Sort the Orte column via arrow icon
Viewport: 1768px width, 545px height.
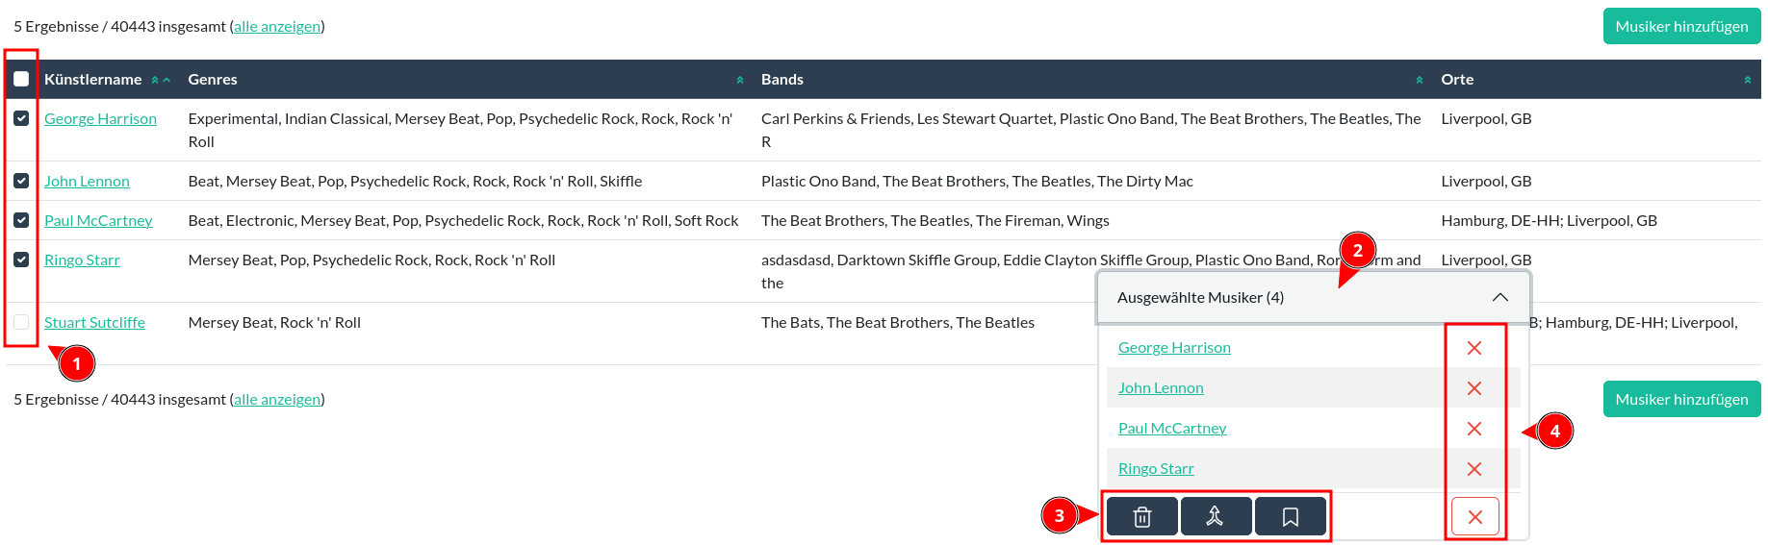click(1748, 80)
